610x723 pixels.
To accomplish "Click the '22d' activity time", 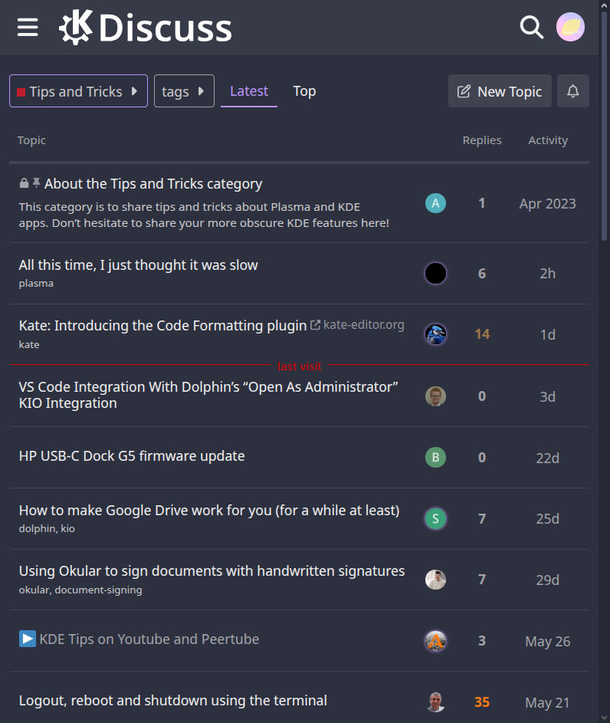I will click(x=548, y=458).
